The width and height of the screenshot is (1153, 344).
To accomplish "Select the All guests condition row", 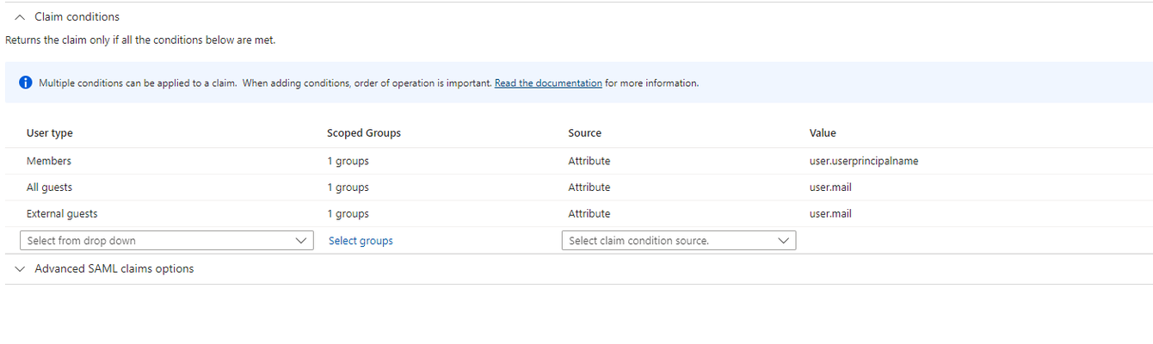I will [578, 187].
